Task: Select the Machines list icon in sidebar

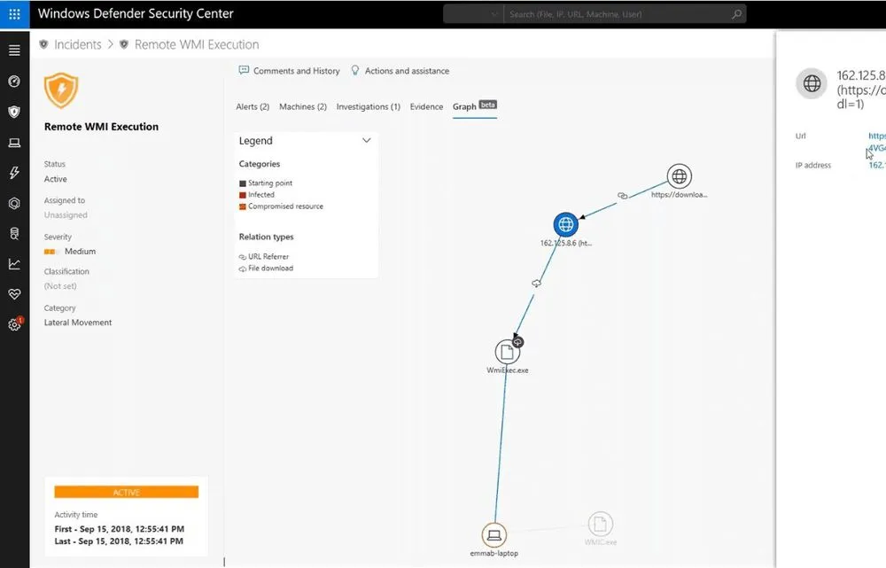Action: (14, 143)
